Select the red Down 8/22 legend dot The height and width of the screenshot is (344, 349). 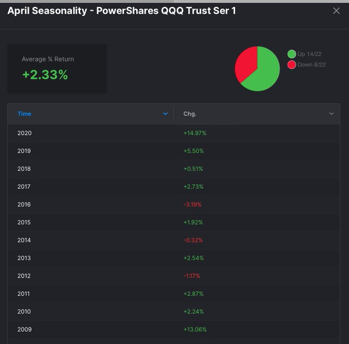[292, 65]
